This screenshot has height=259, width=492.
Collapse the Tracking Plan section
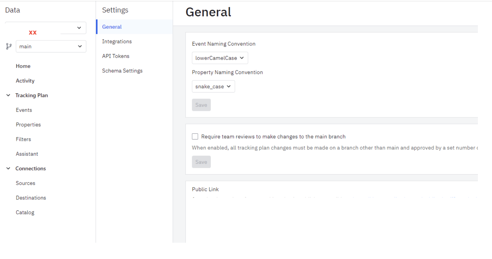[x=8, y=95]
